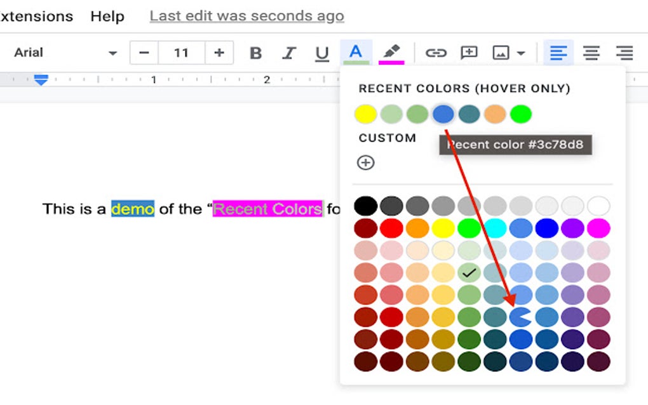
Task: Open the Help menu
Action: (x=107, y=17)
